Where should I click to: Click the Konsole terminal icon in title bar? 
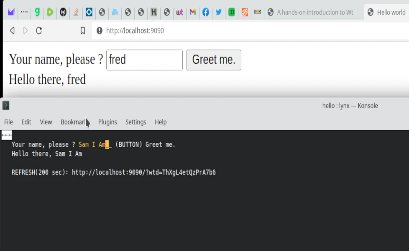click(x=6, y=105)
